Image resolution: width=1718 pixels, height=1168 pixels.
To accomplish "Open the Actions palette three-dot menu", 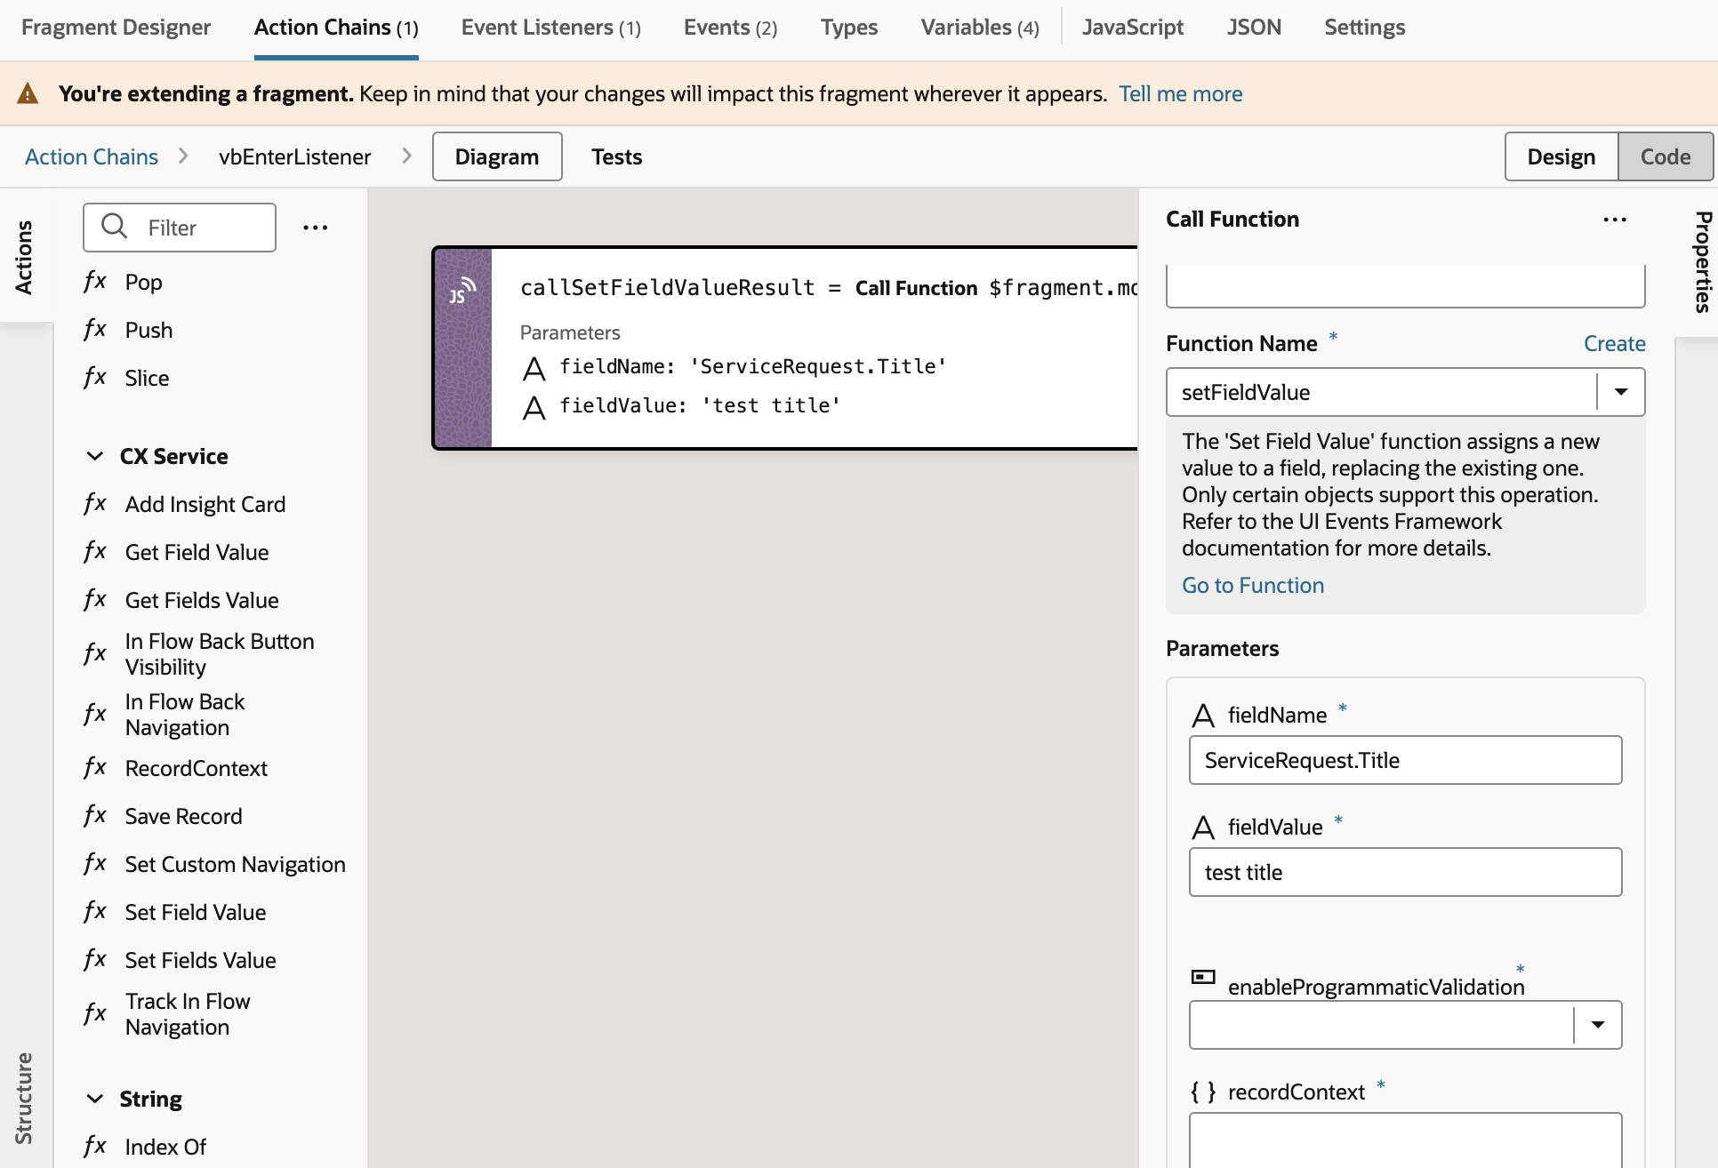I will (x=316, y=228).
